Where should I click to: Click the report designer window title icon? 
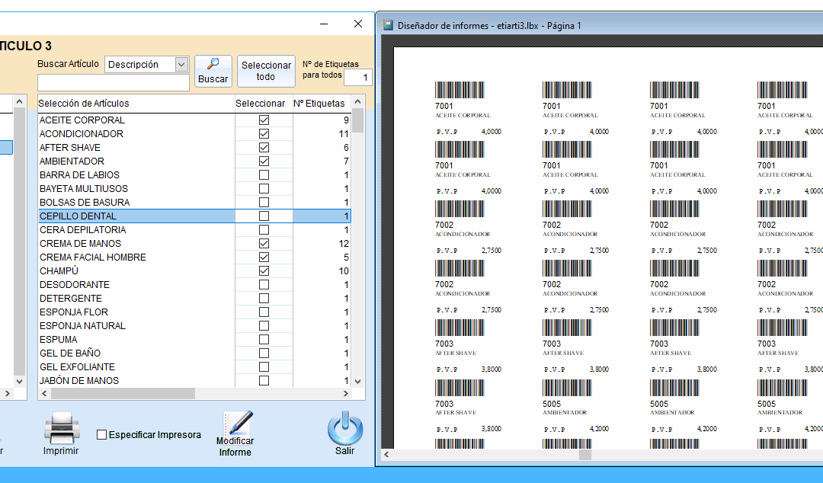388,25
